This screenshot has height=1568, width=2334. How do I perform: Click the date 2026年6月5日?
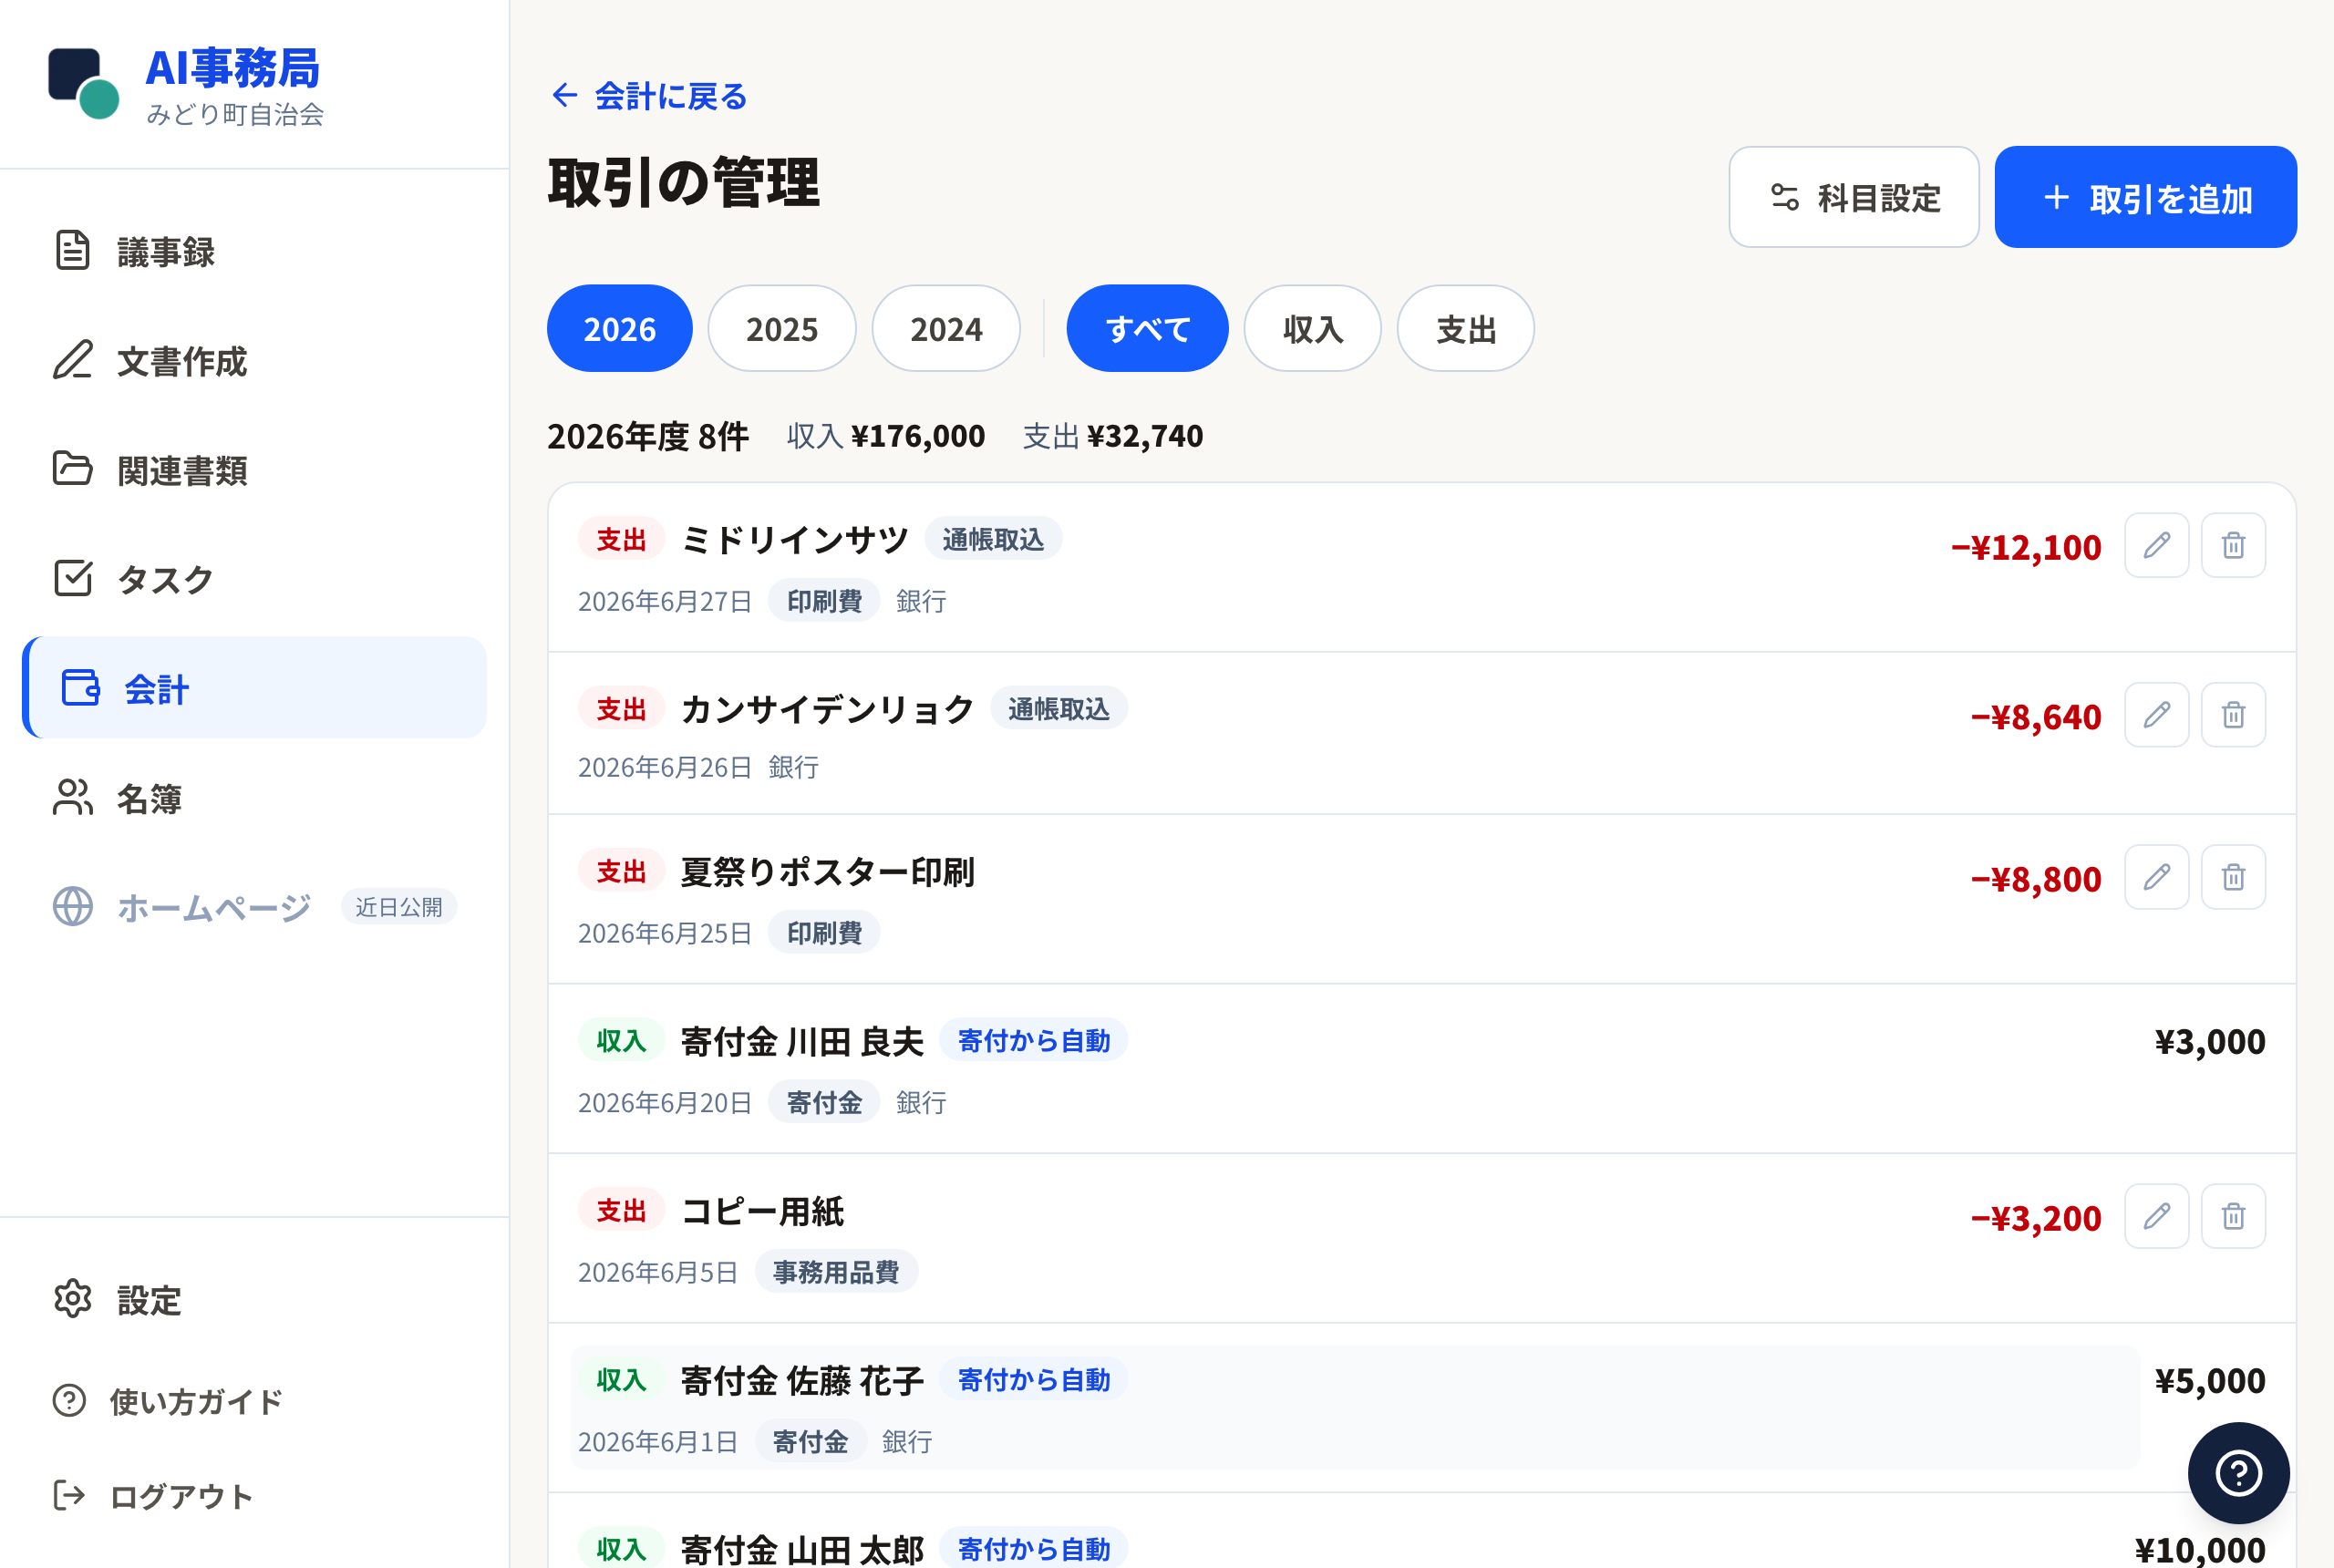point(657,1270)
